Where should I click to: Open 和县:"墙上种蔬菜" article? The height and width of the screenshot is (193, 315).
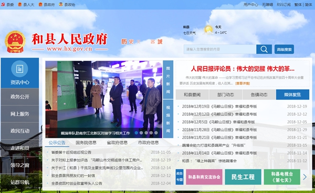coord(209,161)
